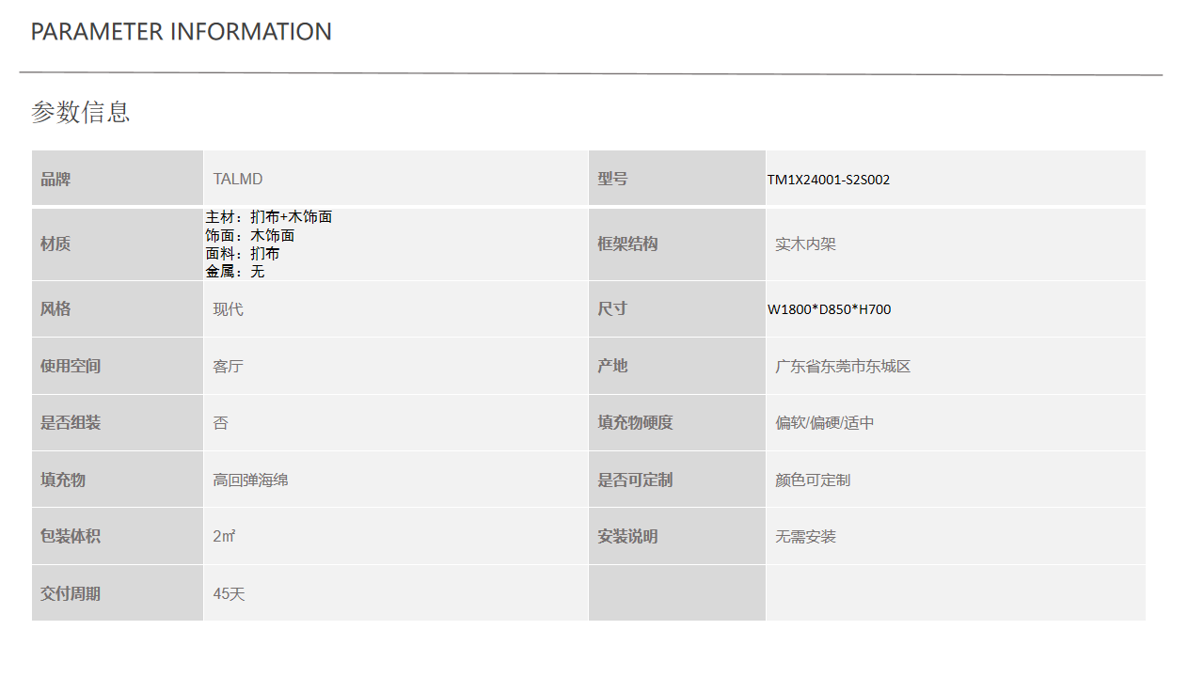Click the 参数信息 section title
The width and height of the screenshot is (1204, 677).
click(x=81, y=112)
